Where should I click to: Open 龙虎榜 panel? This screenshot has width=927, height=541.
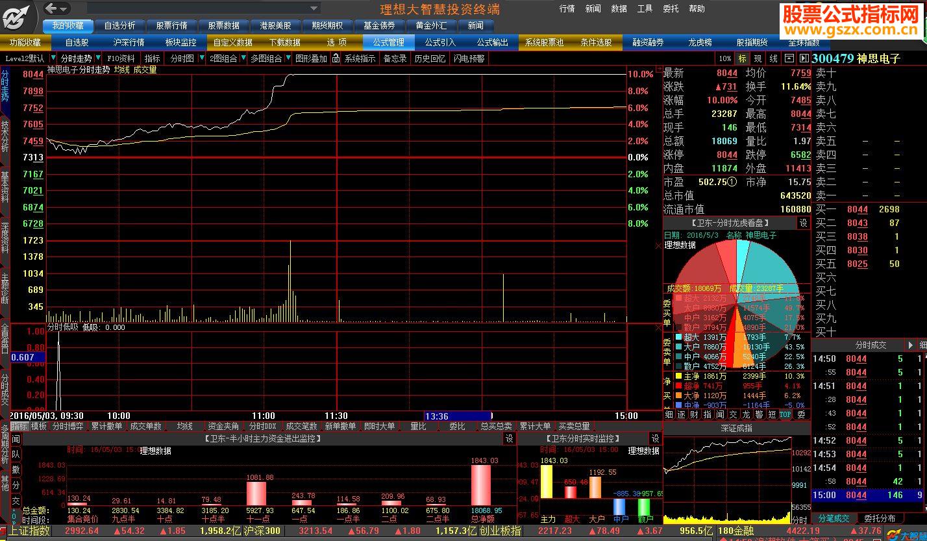[700, 42]
